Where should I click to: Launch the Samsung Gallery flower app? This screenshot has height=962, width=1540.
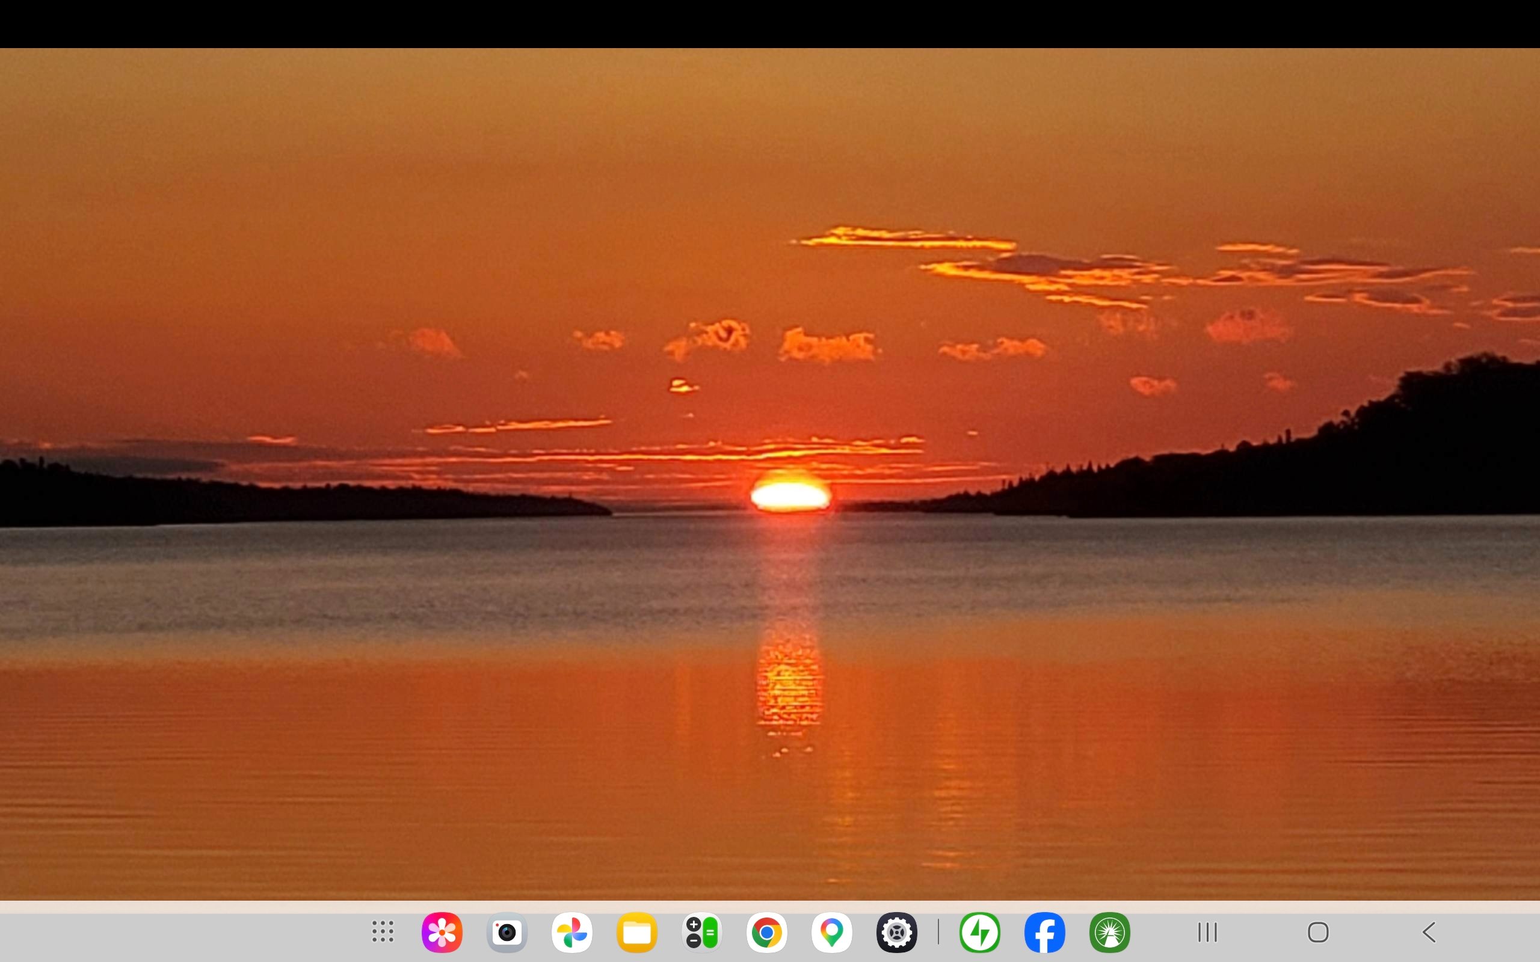pos(442,932)
